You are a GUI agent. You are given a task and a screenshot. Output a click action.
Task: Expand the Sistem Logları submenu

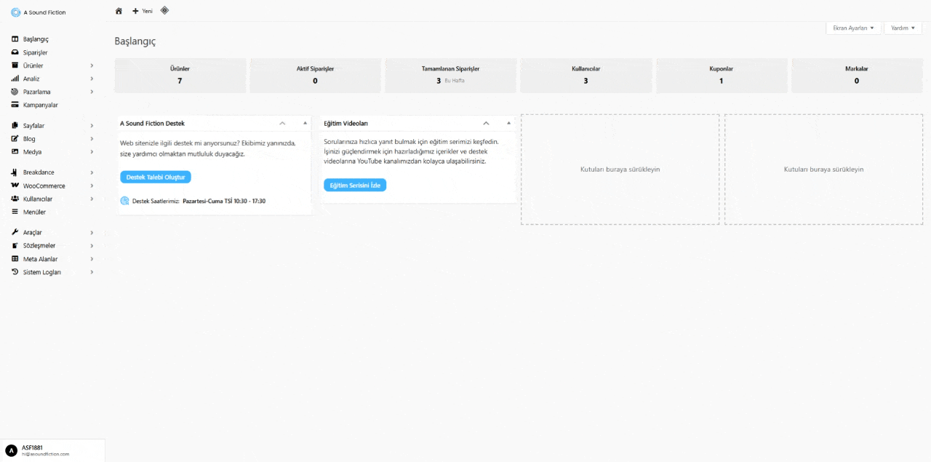point(91,272)
